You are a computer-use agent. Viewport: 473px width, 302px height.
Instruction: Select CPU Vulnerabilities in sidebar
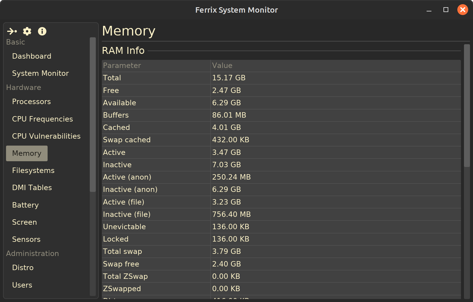tap(46, 136)
